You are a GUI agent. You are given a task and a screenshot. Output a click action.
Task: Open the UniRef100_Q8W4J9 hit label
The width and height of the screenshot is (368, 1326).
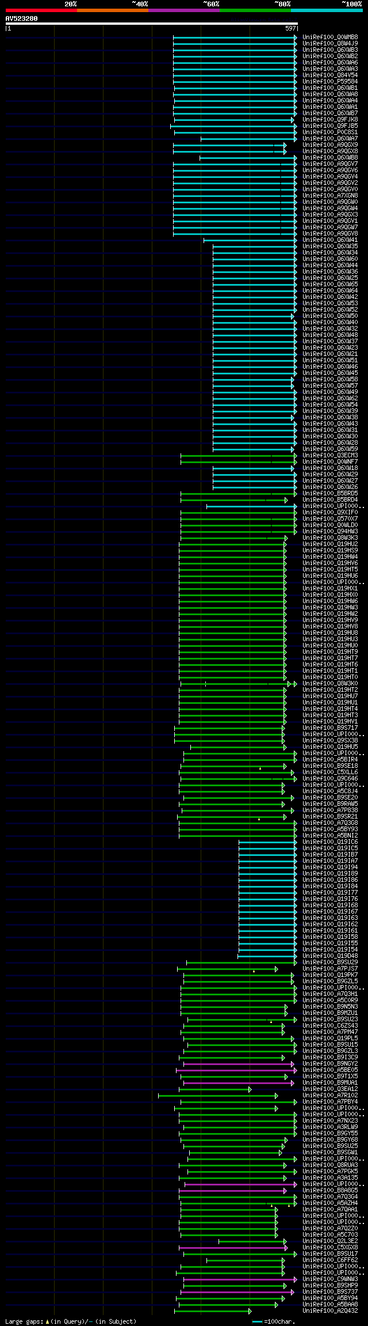330,44
